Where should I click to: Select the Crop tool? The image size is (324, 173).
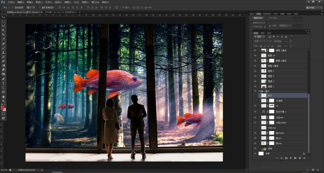(x=3, y=35)
